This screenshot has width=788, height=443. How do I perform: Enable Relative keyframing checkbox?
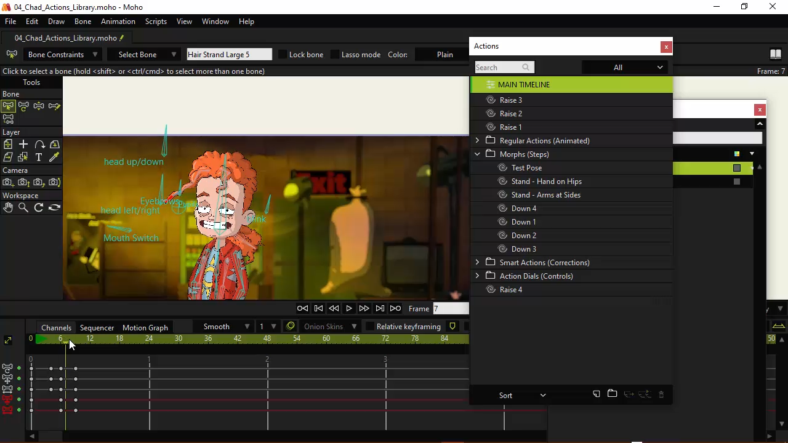point(370,327)
